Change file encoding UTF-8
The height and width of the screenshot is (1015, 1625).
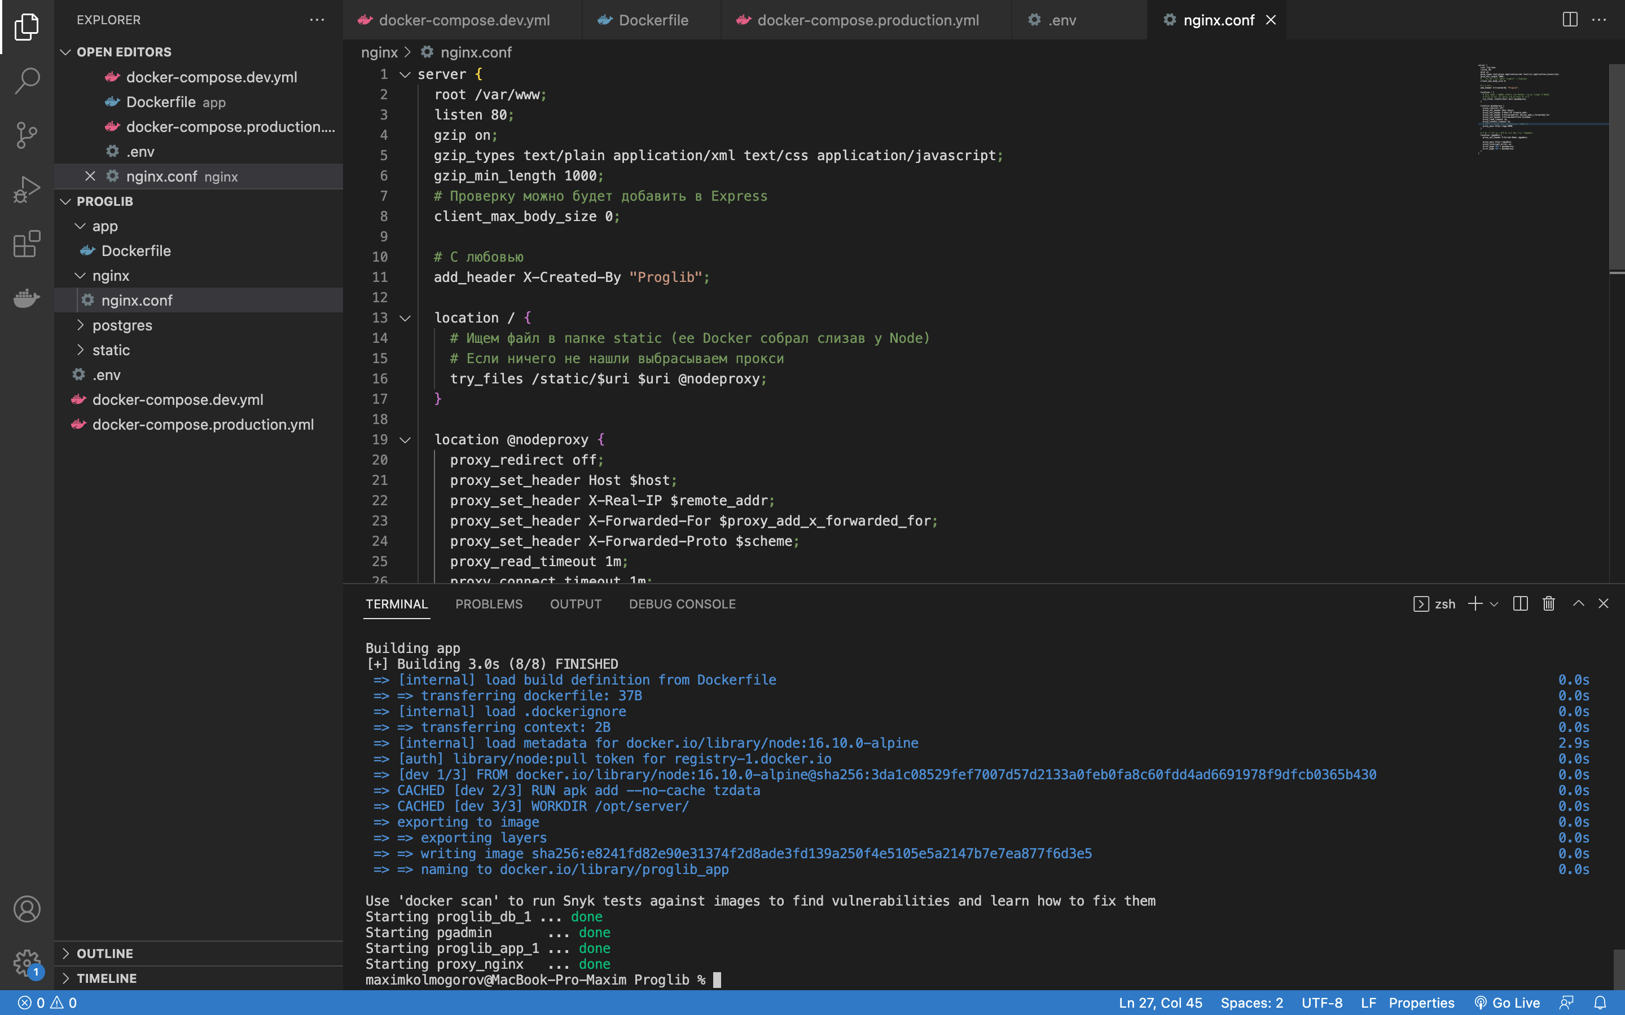[1321, 1003]
